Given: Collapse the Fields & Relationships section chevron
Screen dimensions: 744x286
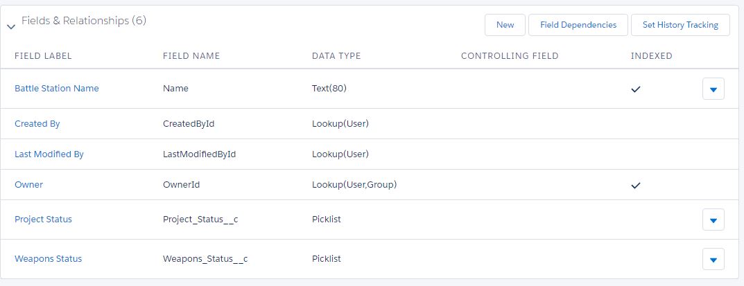Looking at the screenshot, I should pyautogui.click(x=10, y=26).
